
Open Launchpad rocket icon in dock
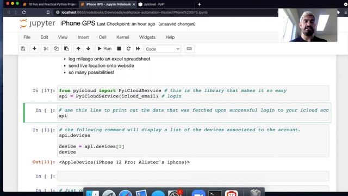click(109, 193)
